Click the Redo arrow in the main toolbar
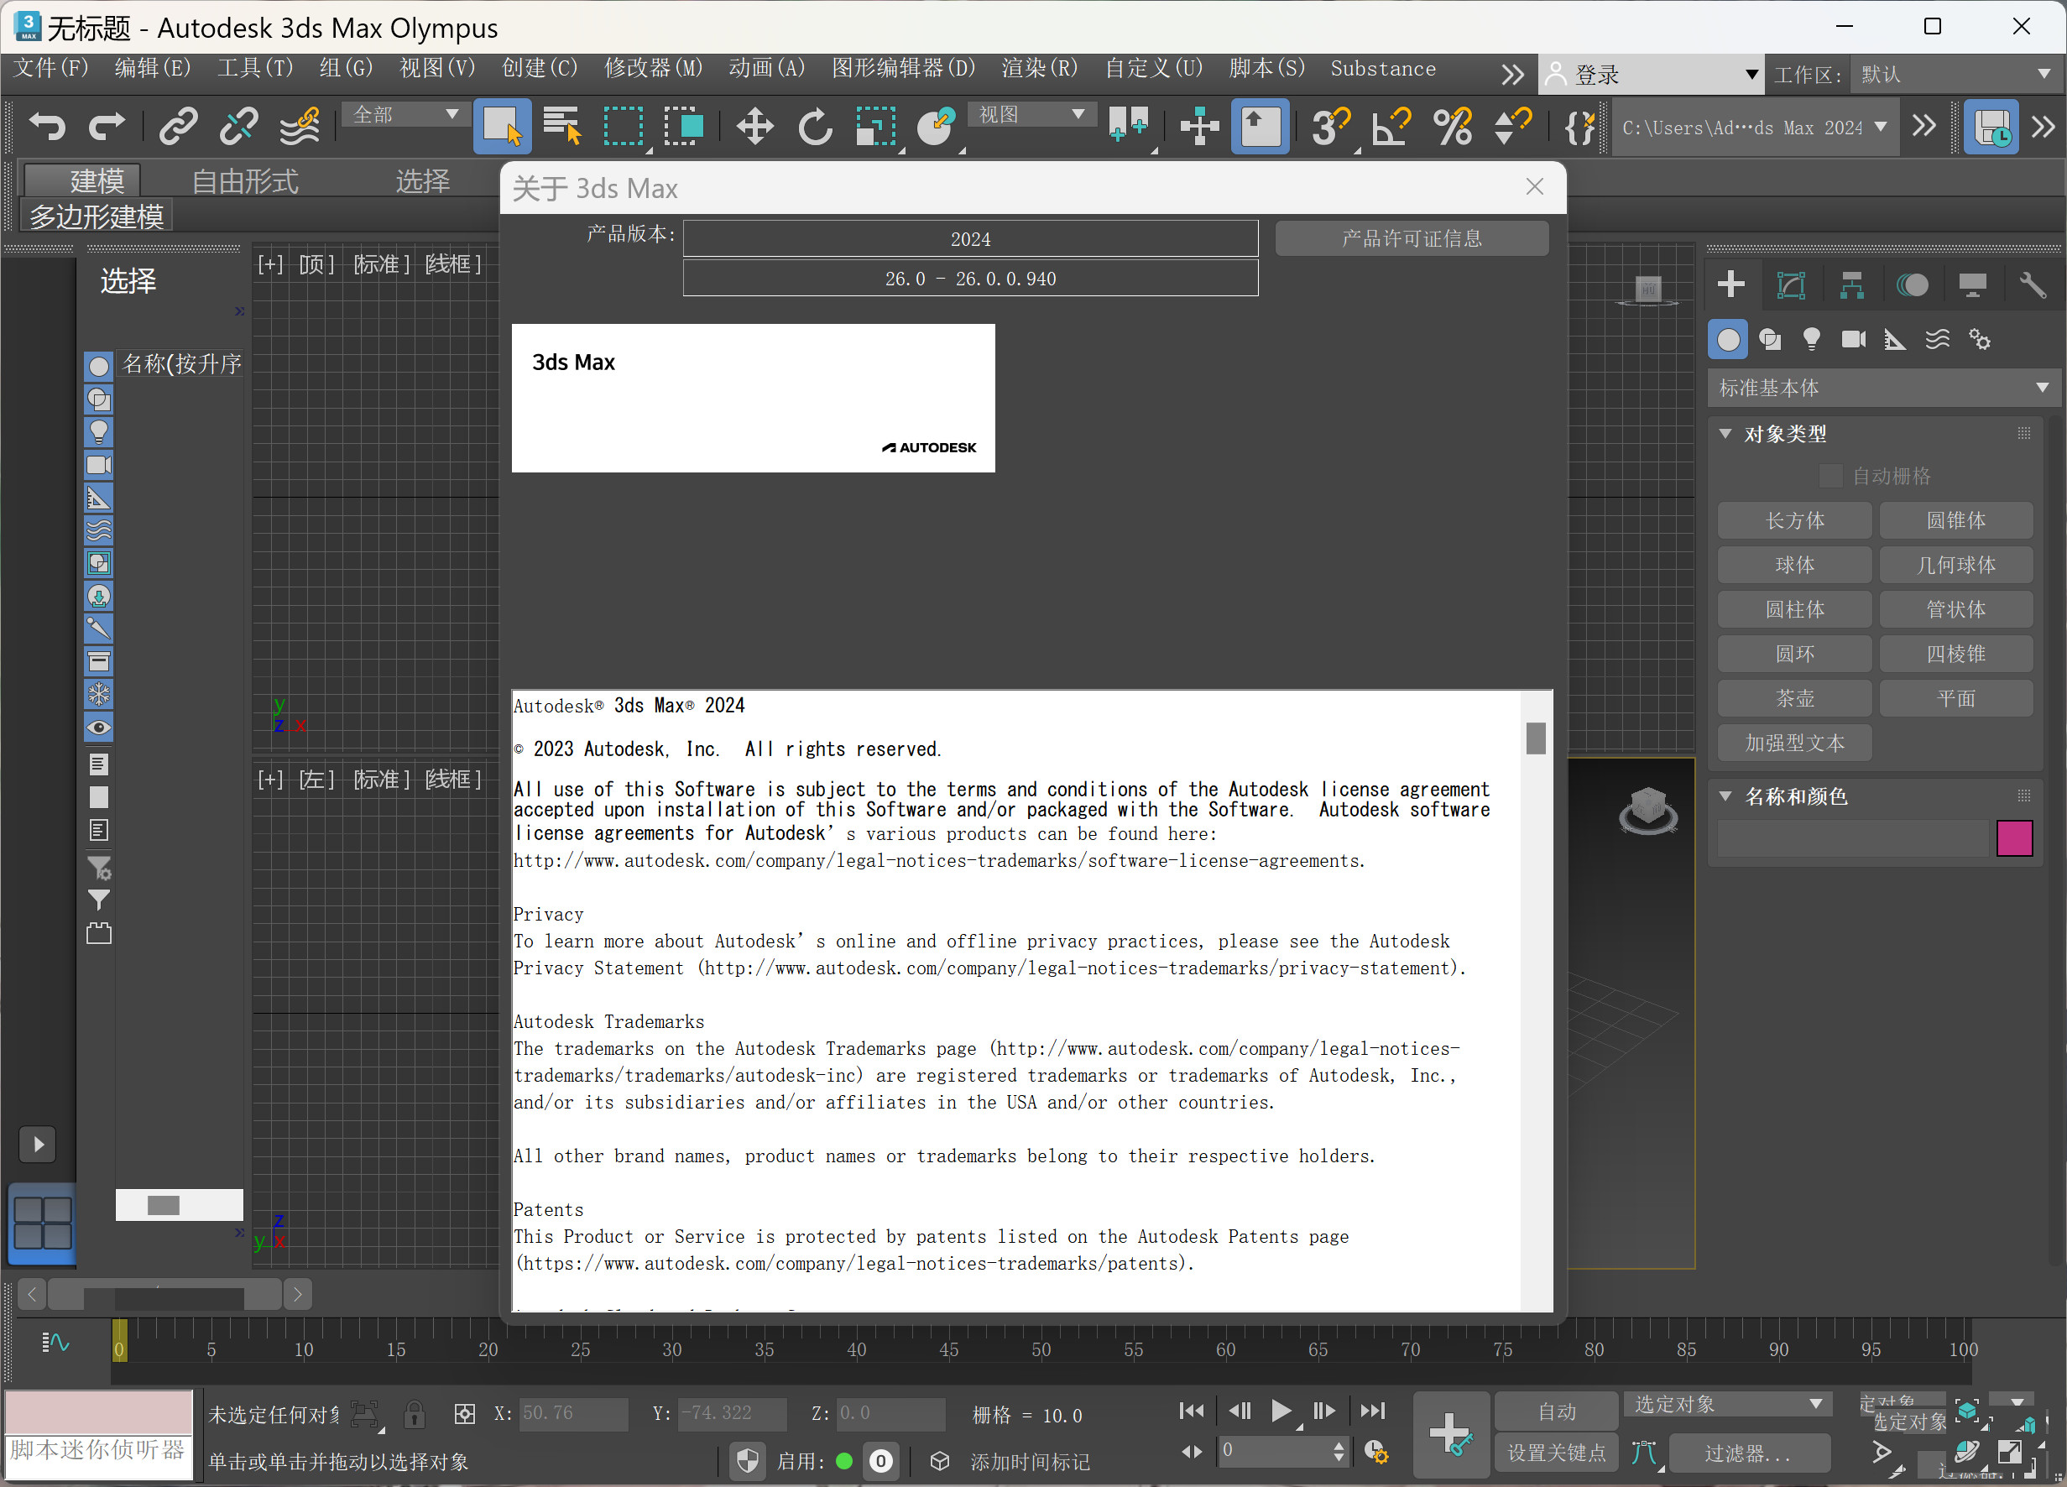This screenshot has width=2067, height=1487. tap(107, 126)
